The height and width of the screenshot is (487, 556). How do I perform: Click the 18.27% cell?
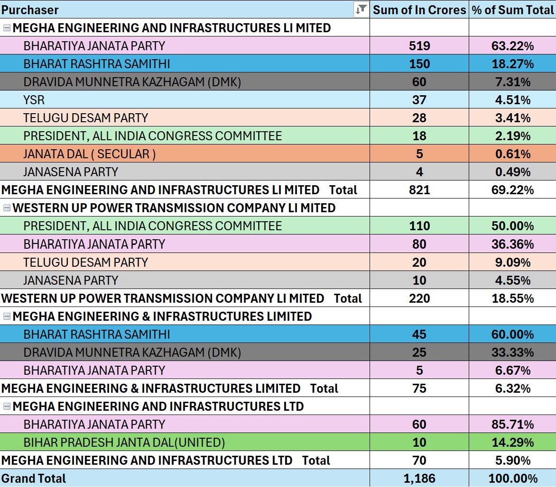point(512,64)
